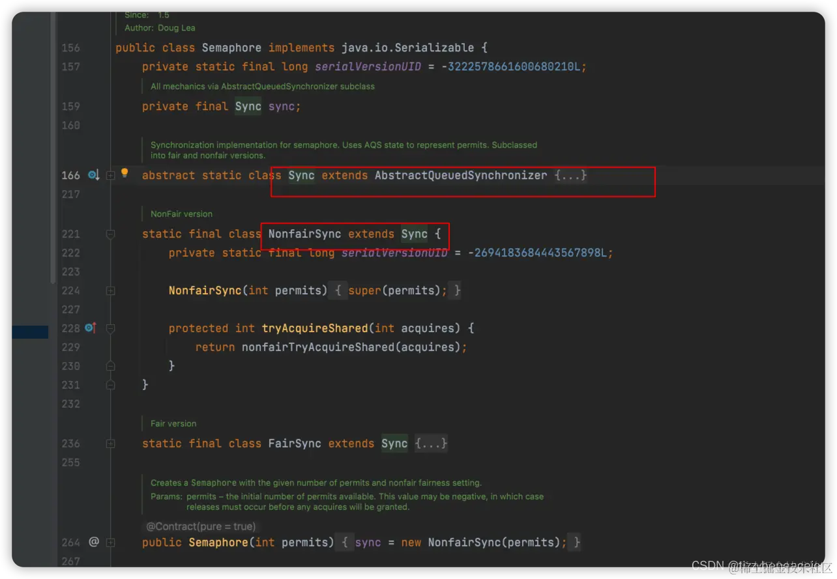
Task: Click line number 157 in gutter
Action: 70,66
